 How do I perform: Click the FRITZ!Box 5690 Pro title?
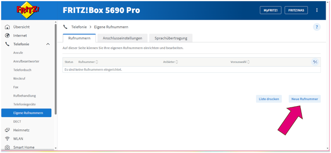pos(101,10)
